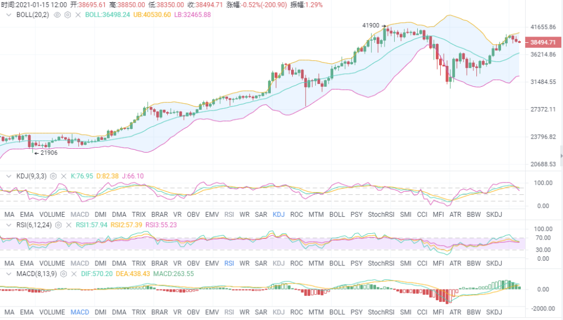Select ATR in the row under the RSI chart
This screenshot has height=320, width=563.
coord(455,263)
